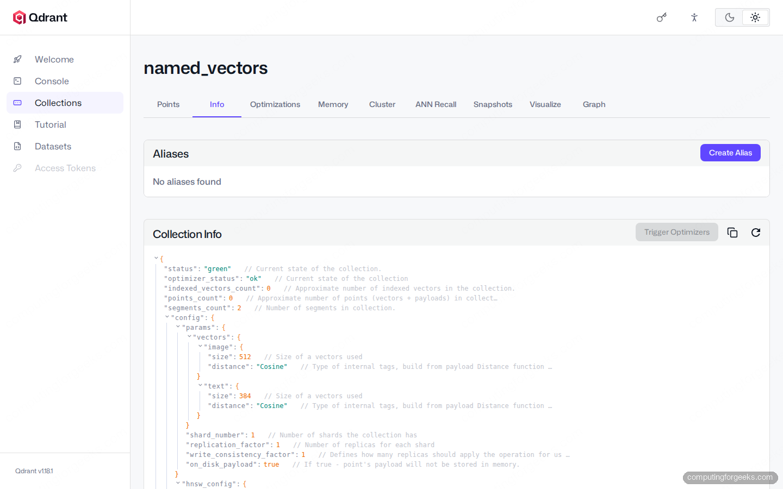This screenshot has height=489, width=783.
Task: Click the key icon beside Access Tokens
Action: (x=17, y=168)
